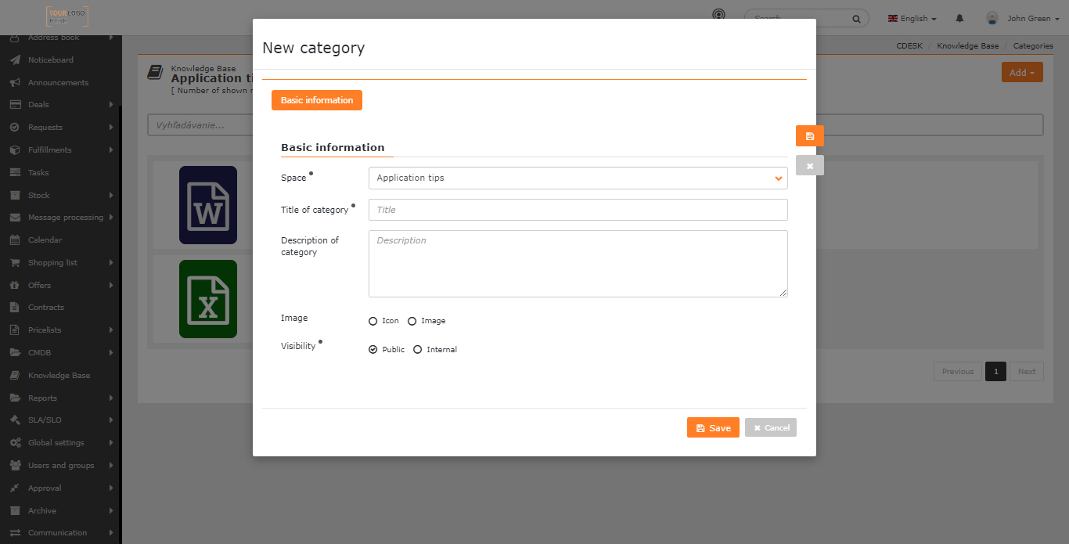The image size is (1069, 544).
Task: Click the Knowledge Base book icon in sidebar
Action: 14,375
